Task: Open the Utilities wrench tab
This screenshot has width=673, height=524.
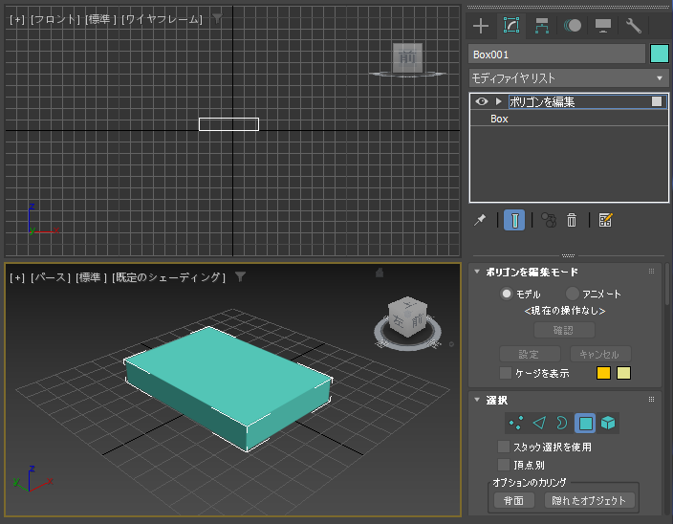Action: tap(634, 26)
